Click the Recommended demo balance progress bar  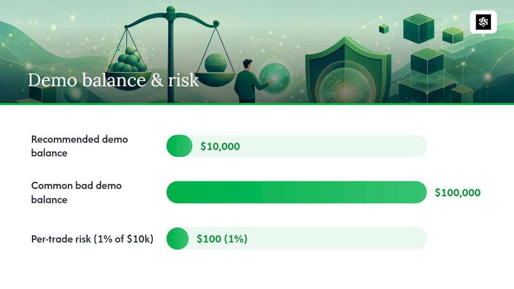[x=296, y=146]
